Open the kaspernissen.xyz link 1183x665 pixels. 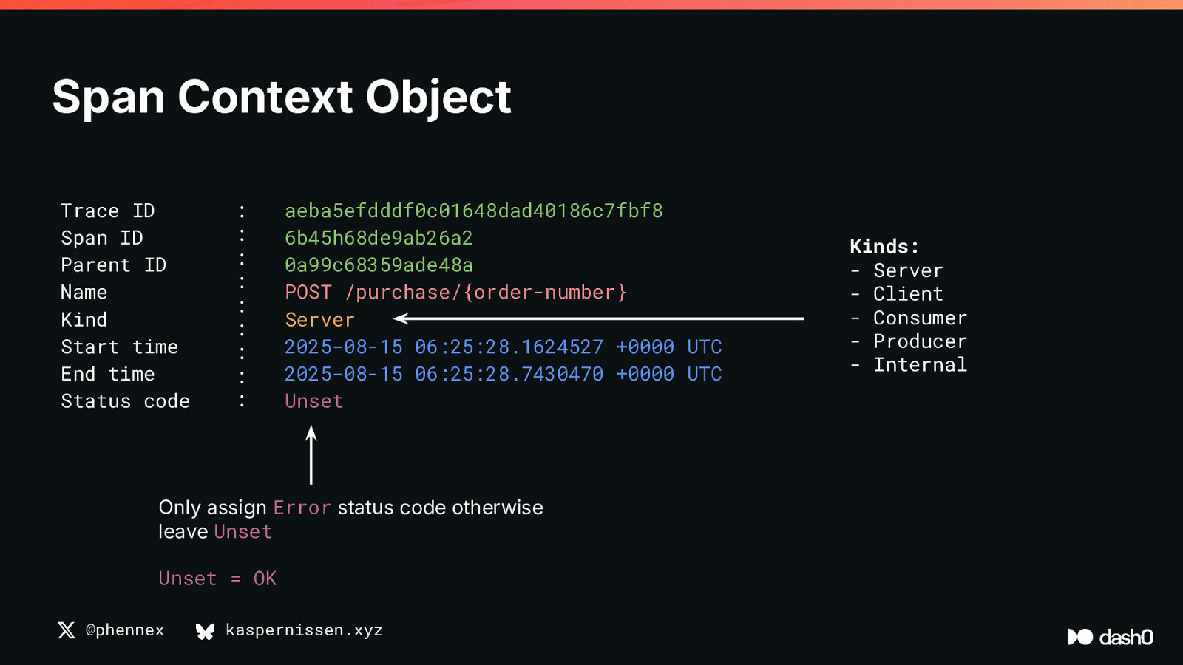[x=304, y=630]
